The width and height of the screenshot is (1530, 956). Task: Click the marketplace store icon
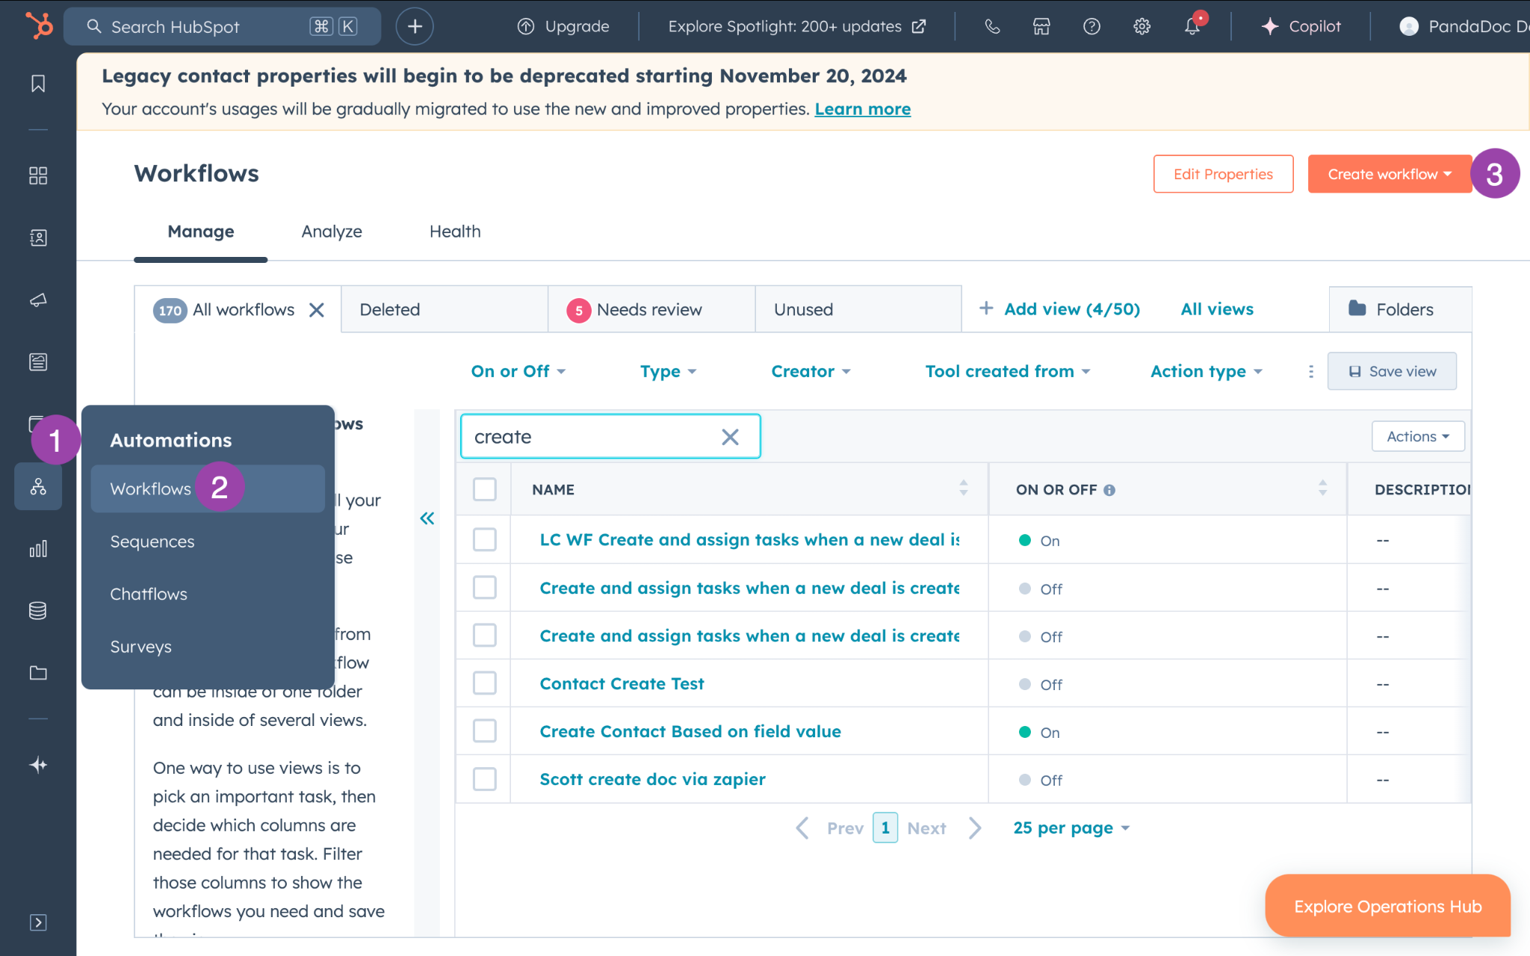pyautogui.click(x=1041, y=26)
